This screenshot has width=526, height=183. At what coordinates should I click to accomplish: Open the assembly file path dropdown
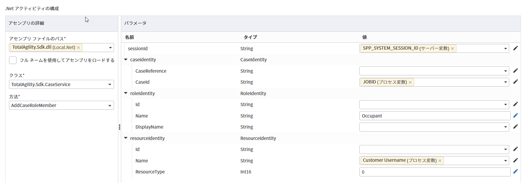[x=110, y=48]
